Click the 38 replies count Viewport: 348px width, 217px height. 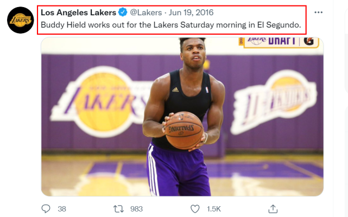coord(62,209)
